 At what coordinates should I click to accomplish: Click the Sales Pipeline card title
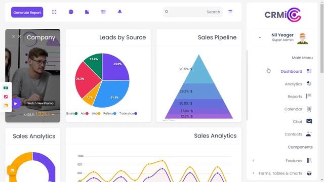(x=217, y=37)
